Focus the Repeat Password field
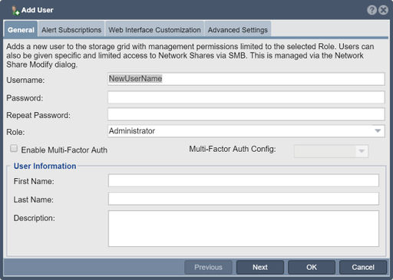The width and height of the screenshot is (393, 280). coord(246,114)
